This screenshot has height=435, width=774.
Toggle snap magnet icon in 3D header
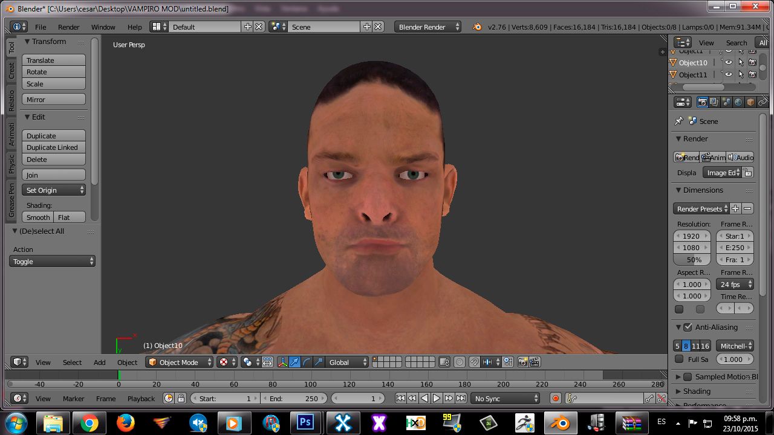(x=475, y=362)
